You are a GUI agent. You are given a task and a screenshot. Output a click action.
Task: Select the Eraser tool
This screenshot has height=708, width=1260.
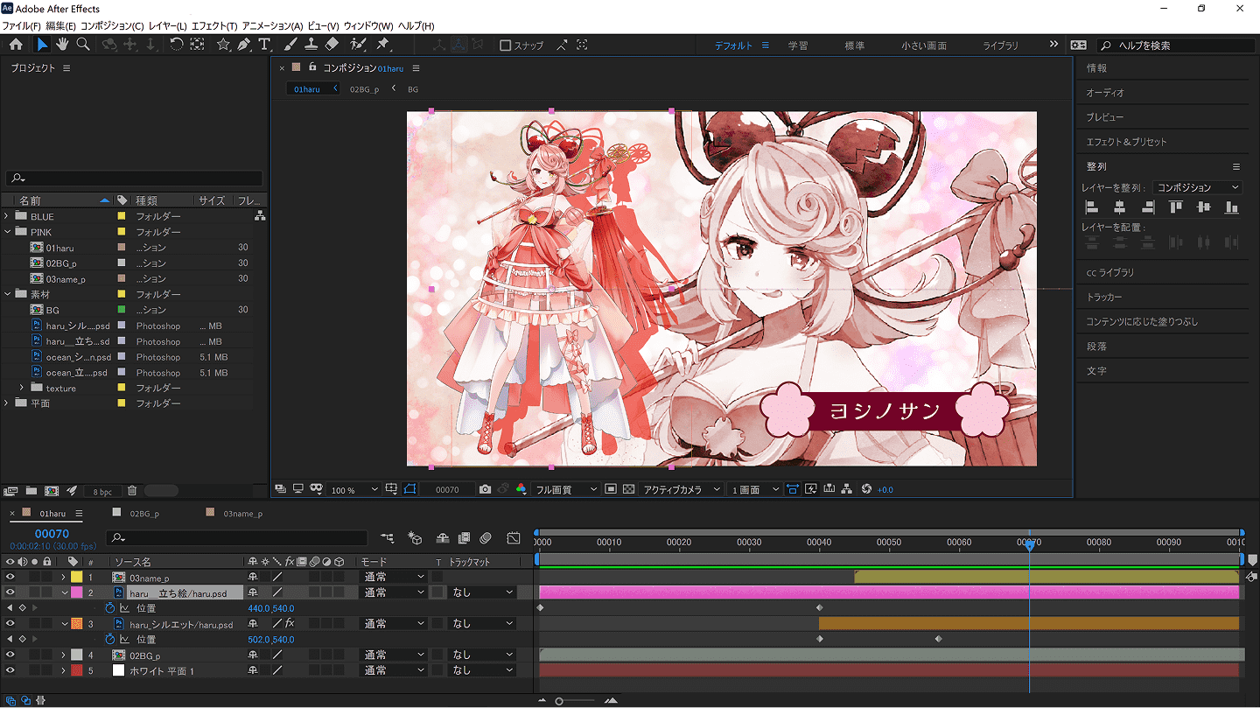tap(332, 45)
